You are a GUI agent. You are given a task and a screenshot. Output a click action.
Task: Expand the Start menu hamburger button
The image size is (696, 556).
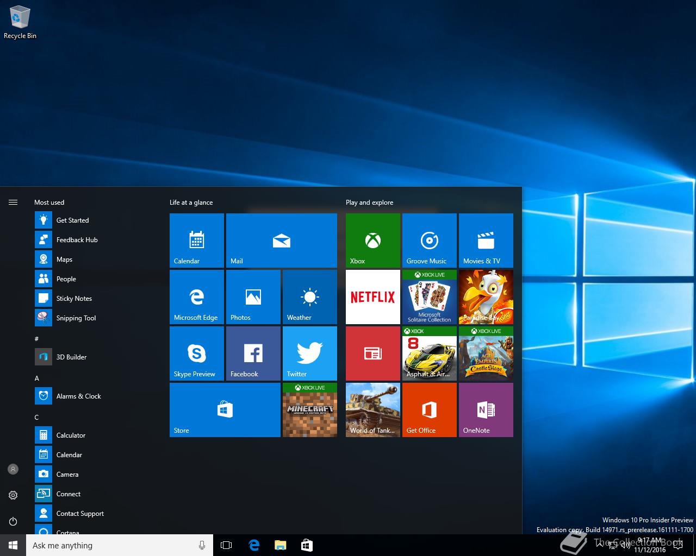13,202
